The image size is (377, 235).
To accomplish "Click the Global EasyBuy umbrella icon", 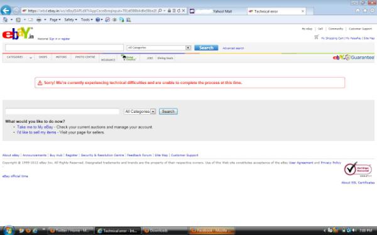I will click(x=129, y=58).
